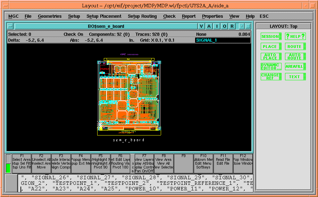
Task: Open the TEXT palette menu
Action: (x=295, y=77)
